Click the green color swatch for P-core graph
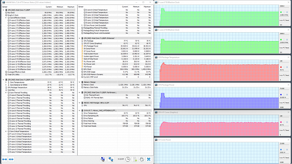The image size is (292, 164). pyautogui.click(x=281, y=12)
